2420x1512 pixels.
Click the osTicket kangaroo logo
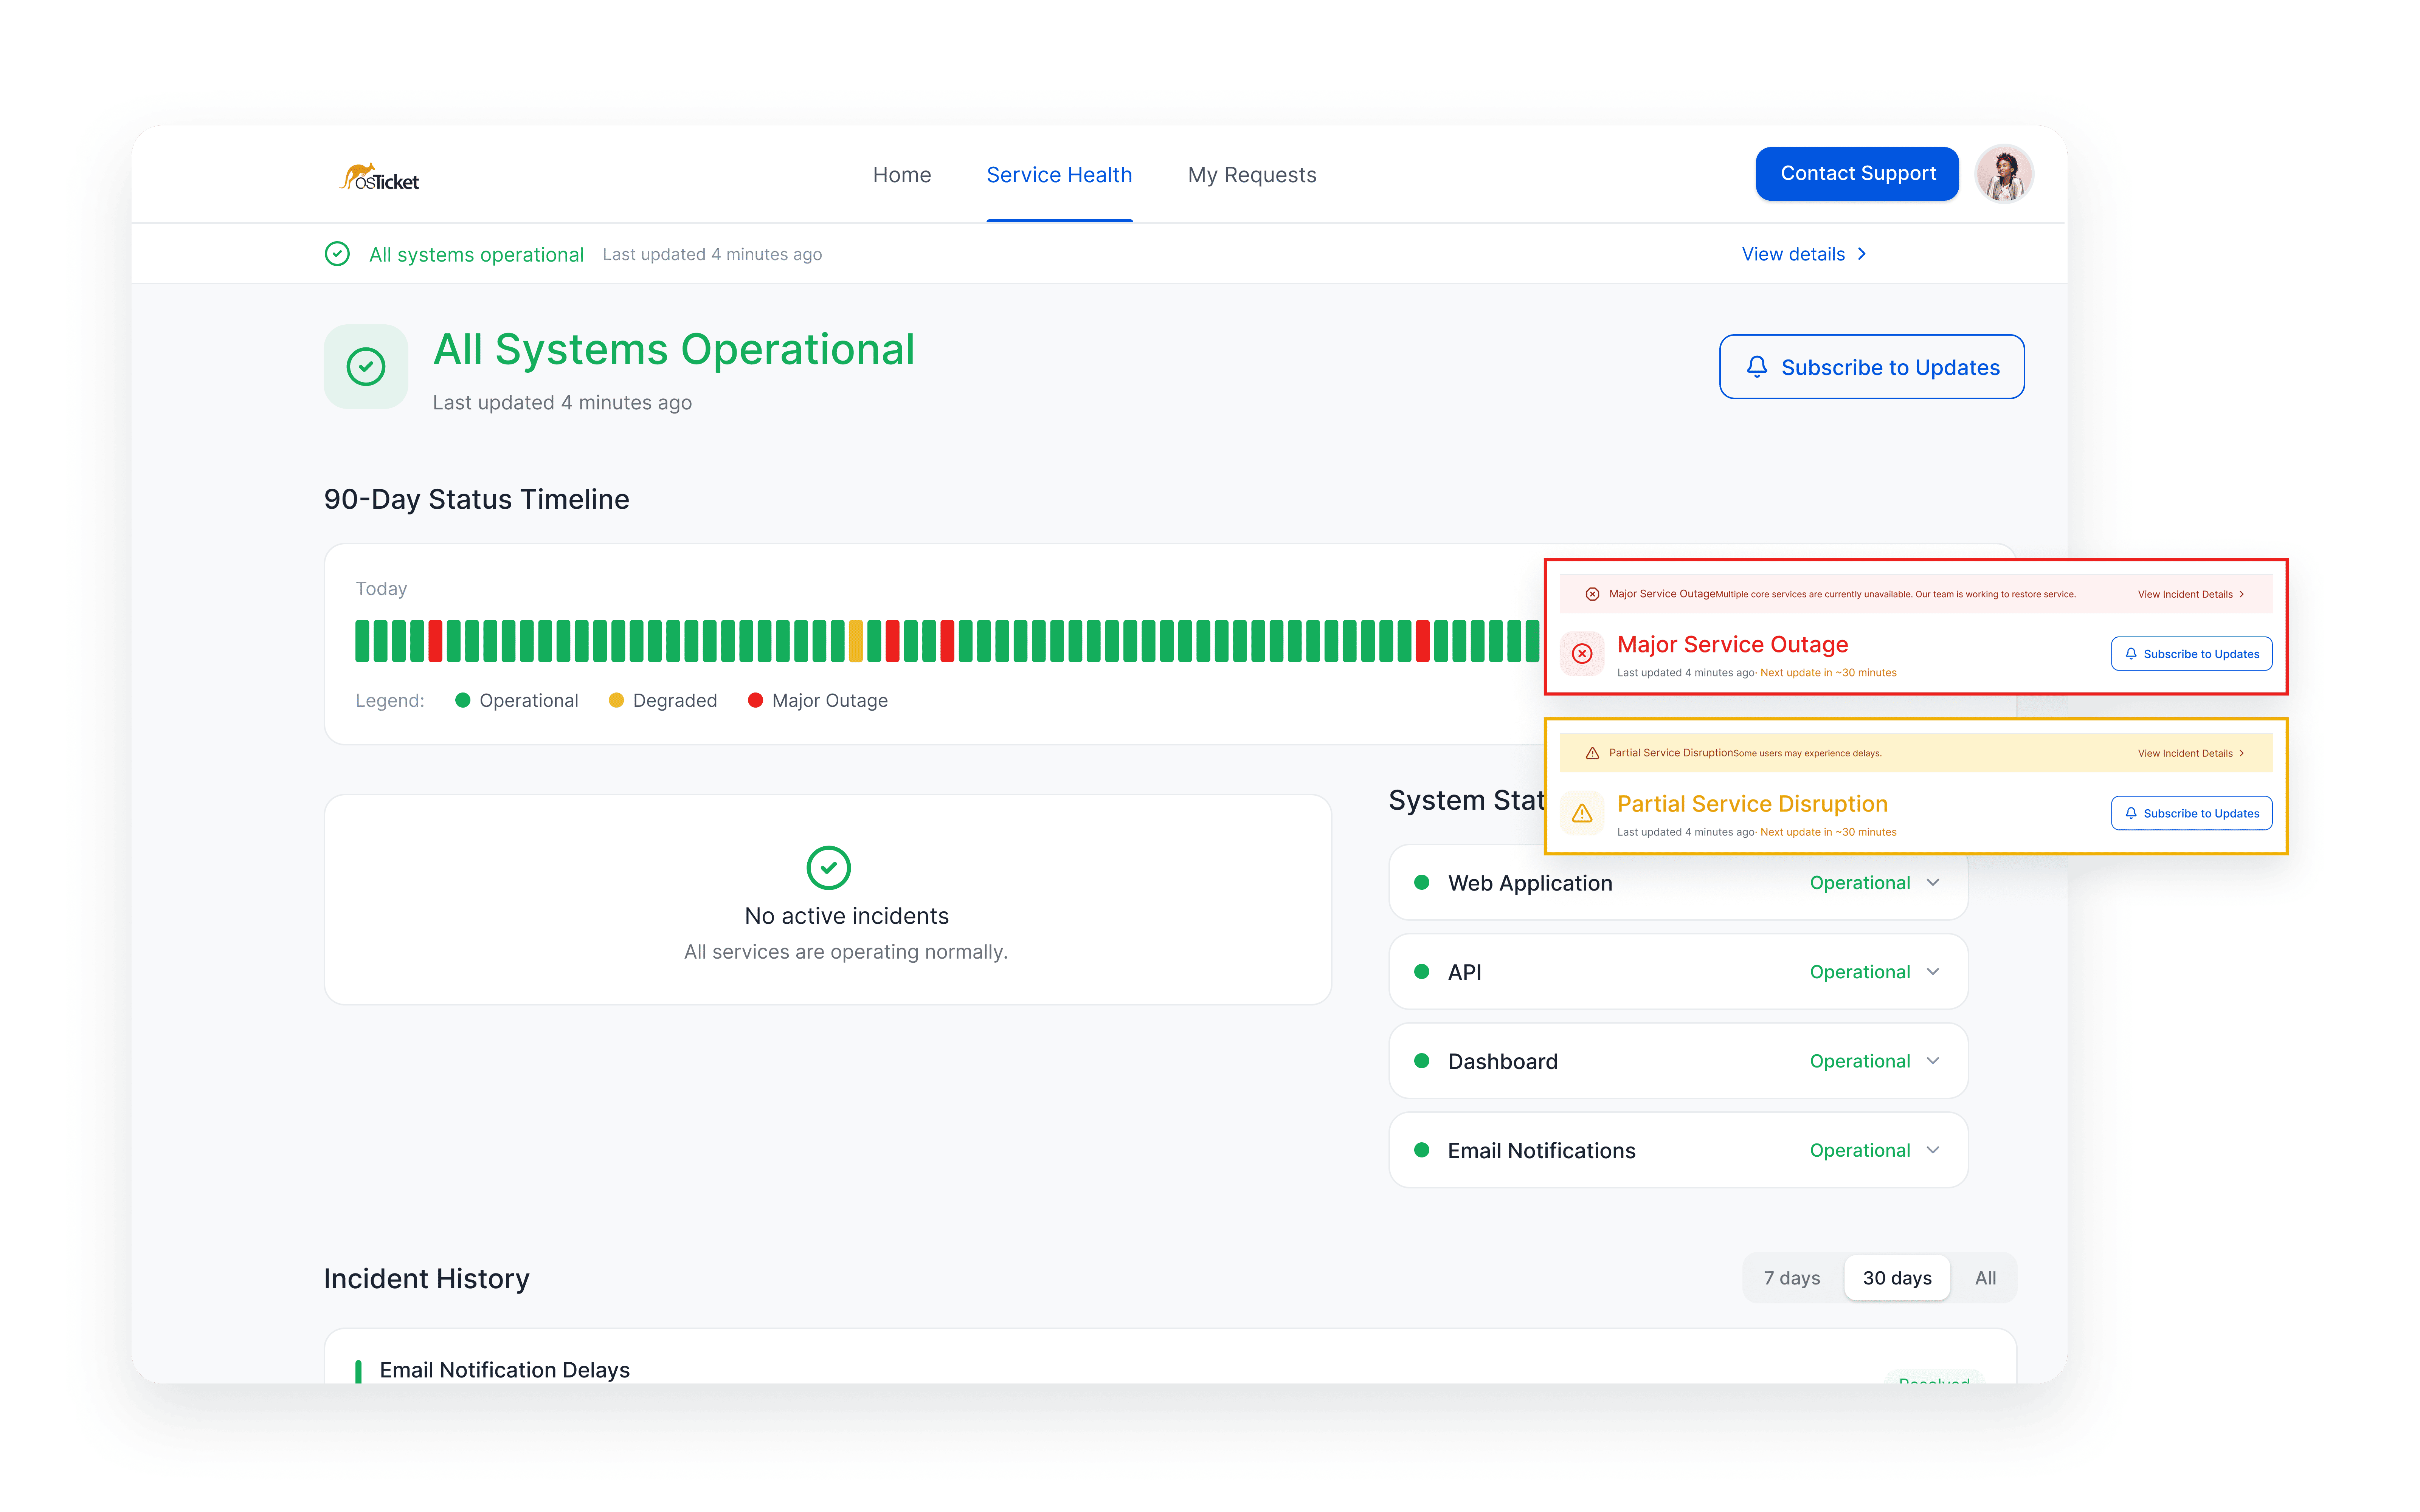379,178
